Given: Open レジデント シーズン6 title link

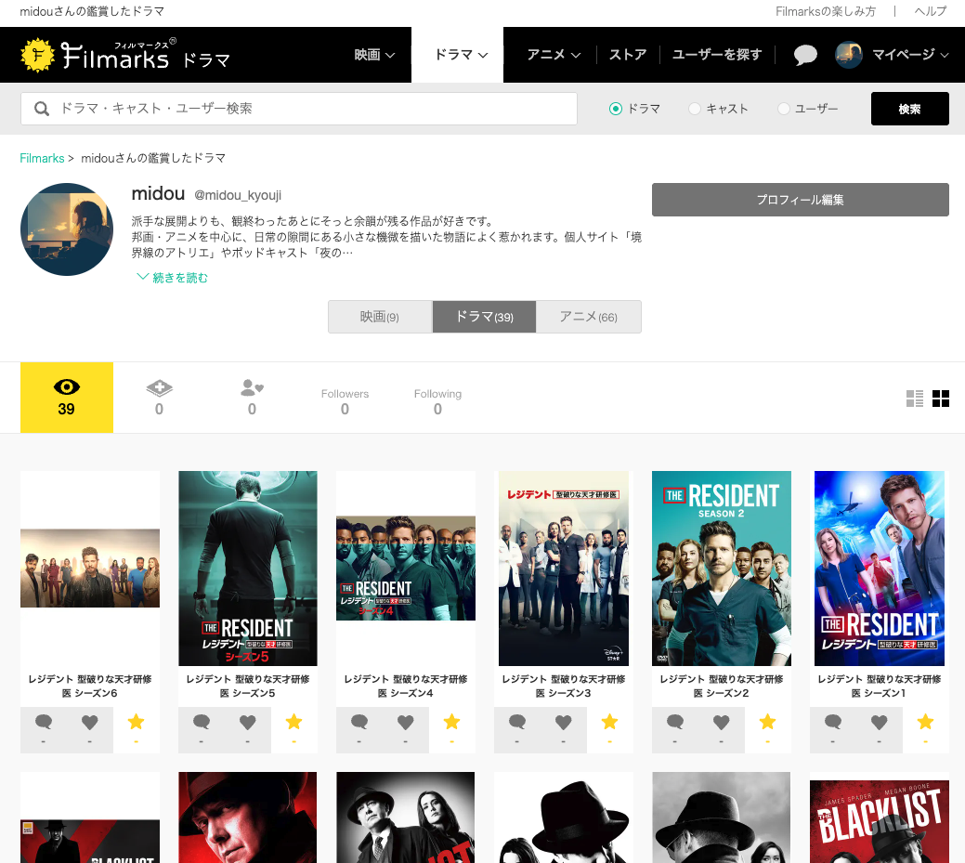Looking at the screenshot, I should (x=90, y=686).
